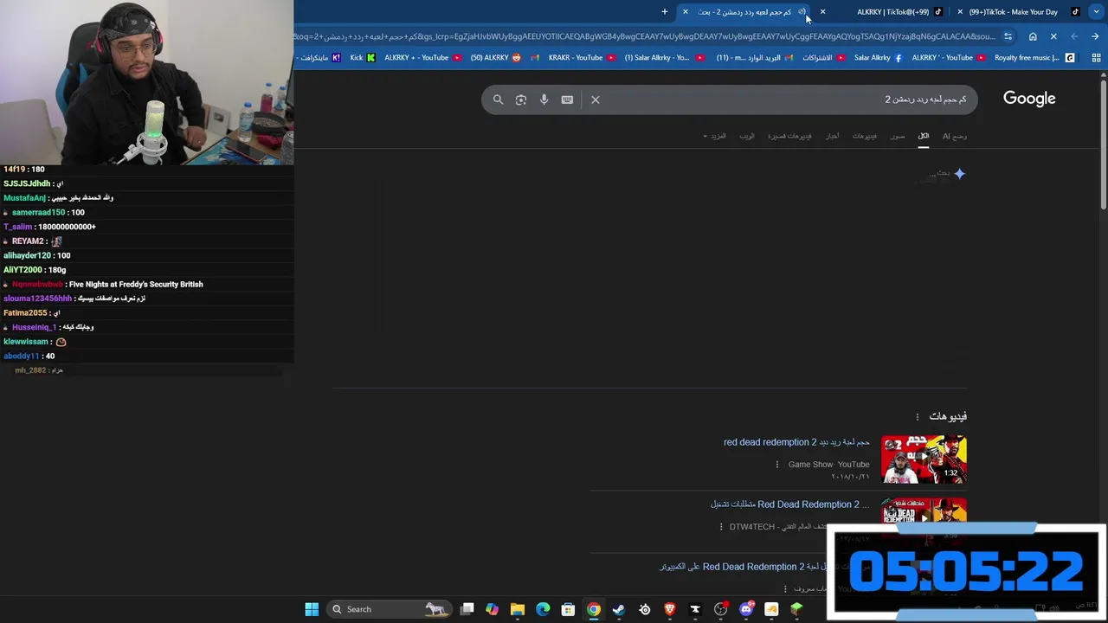Open the tab search dropdown chevron
Screen dimensions: 1108x623
point(1098,12)
